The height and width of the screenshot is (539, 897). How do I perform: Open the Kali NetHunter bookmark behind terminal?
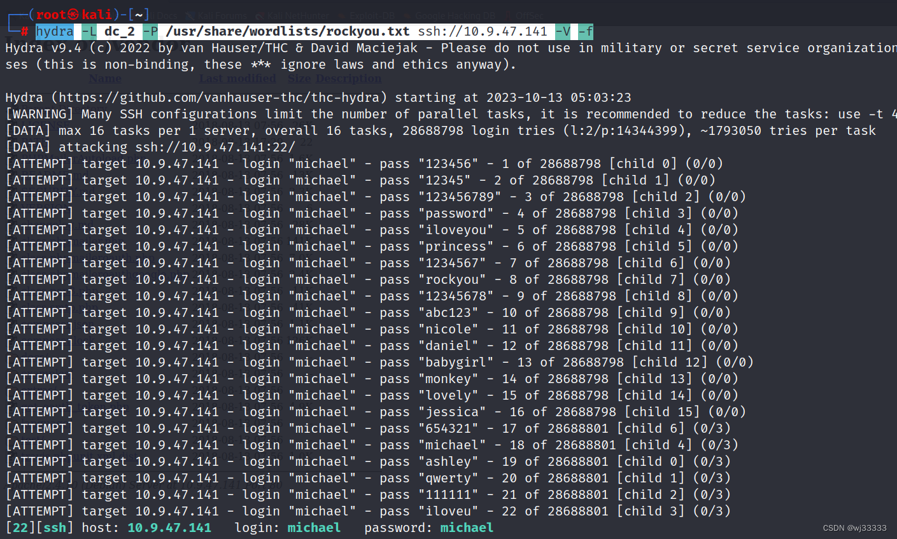(x=293, y=15)
